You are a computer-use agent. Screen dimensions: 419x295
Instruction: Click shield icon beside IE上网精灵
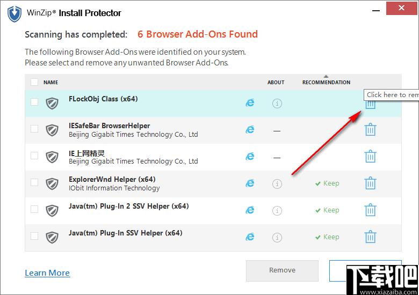(52, 157)
